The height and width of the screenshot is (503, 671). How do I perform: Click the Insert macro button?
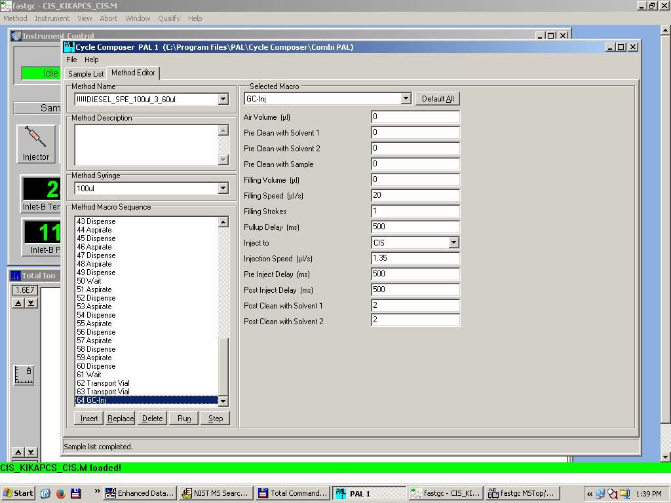click(89, 419)
